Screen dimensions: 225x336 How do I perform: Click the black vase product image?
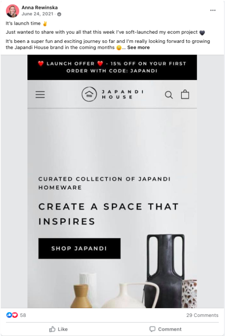(x=165, y=271)
